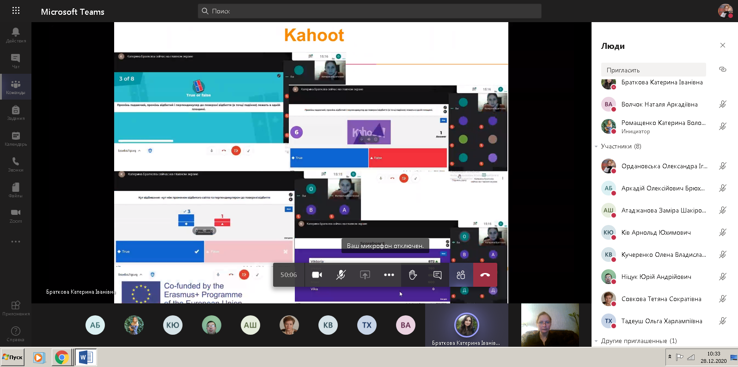Open Справка help in the sidebar

pos(16,334)
